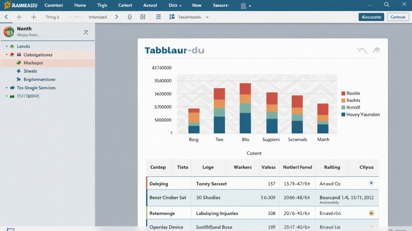Toggle the yellow indicator on Retemonge row
Screen dimensions: 412x231
coord(371,213)
